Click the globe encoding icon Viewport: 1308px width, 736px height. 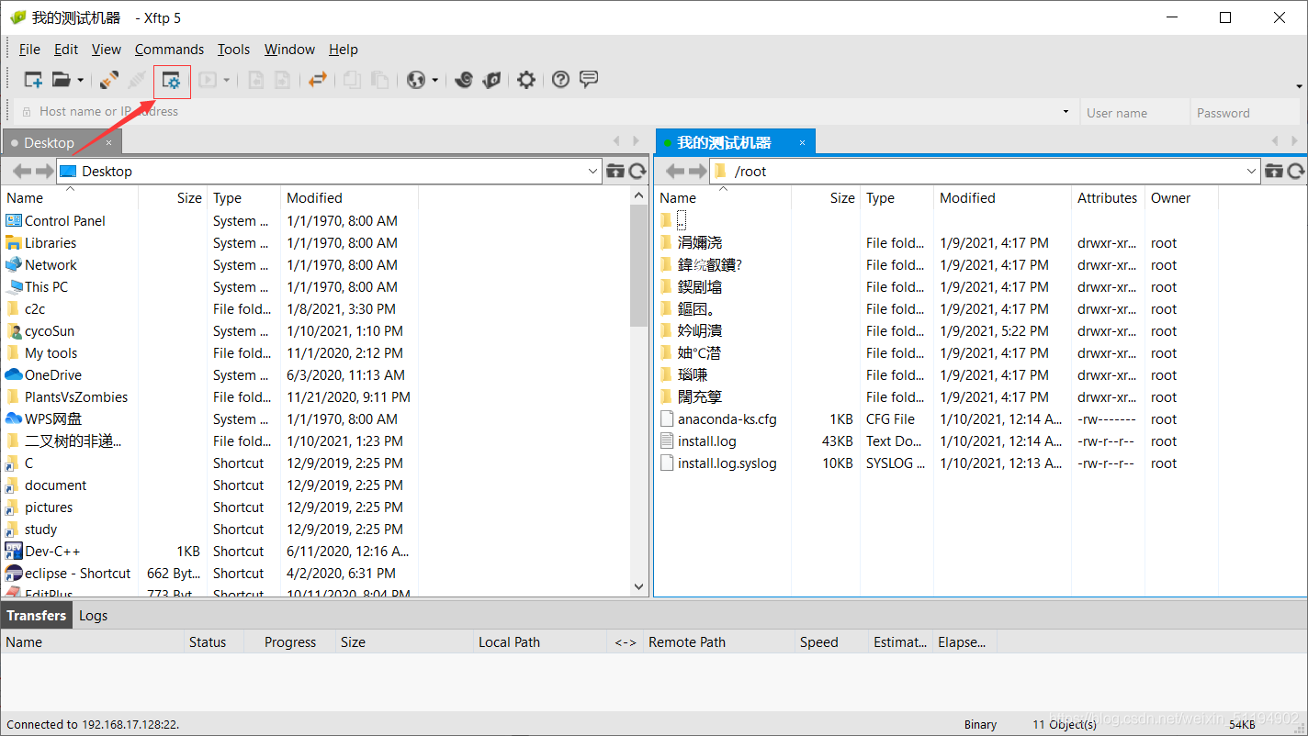(417, 80)
